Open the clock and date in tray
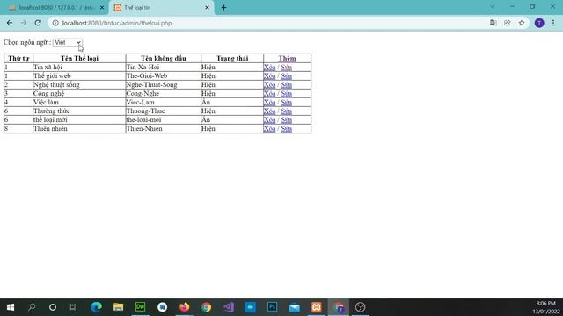Viewport: 563px width, 316px height. [545, 307]
